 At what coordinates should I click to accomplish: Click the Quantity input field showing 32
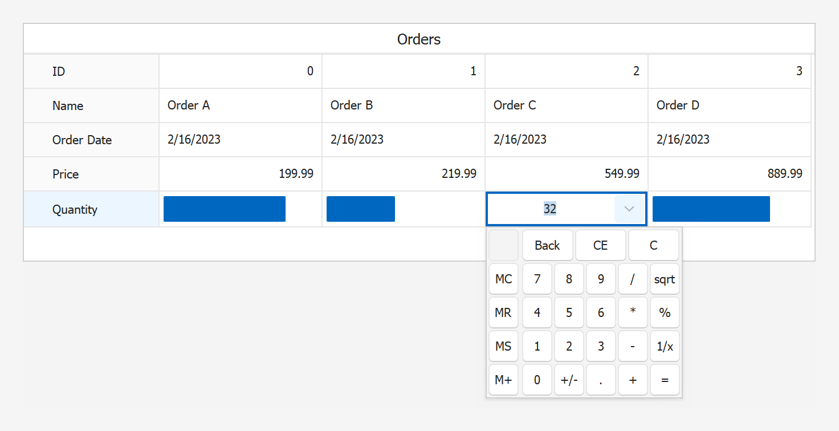pos(549,209)
